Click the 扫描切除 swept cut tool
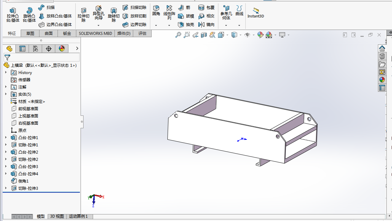The width and height of the screenshot is (392, 221). click(135, 8)
